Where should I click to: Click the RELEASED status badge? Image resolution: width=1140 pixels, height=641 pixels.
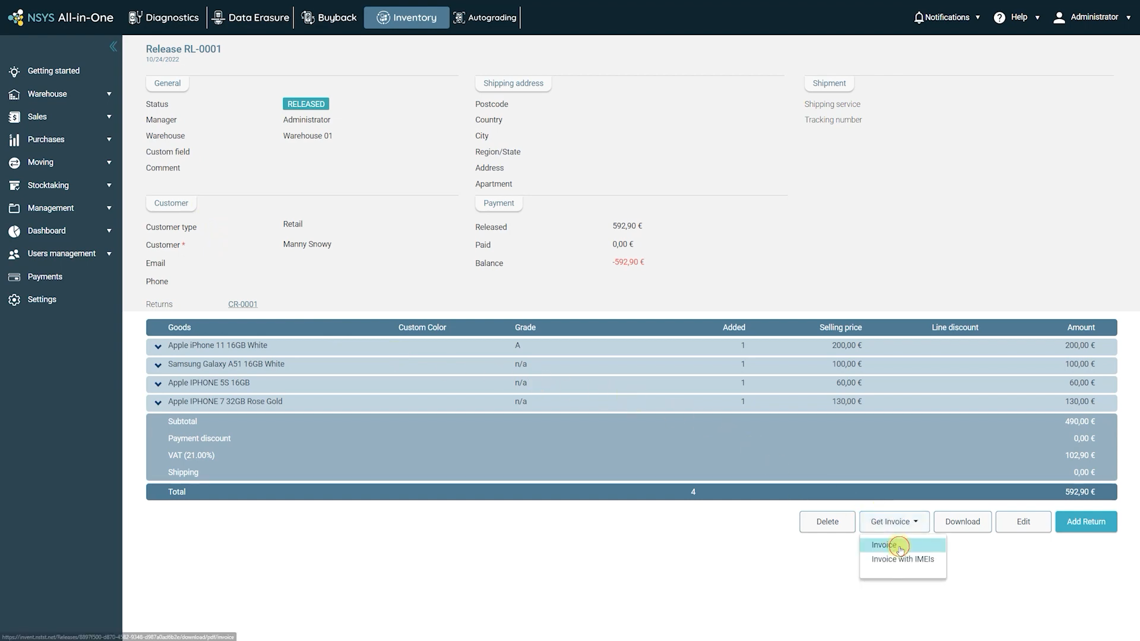coord(306,104)
